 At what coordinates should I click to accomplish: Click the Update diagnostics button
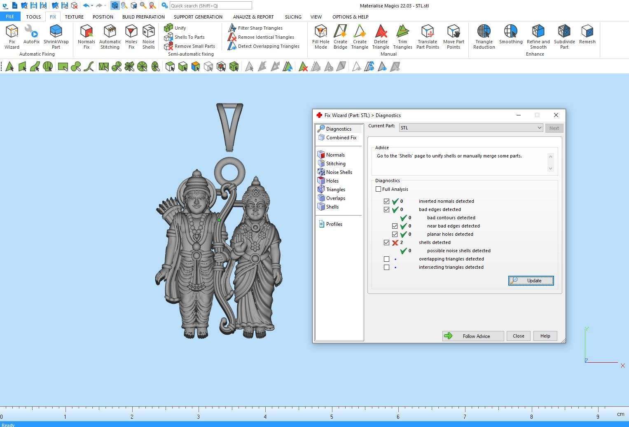tap(531, 281)
